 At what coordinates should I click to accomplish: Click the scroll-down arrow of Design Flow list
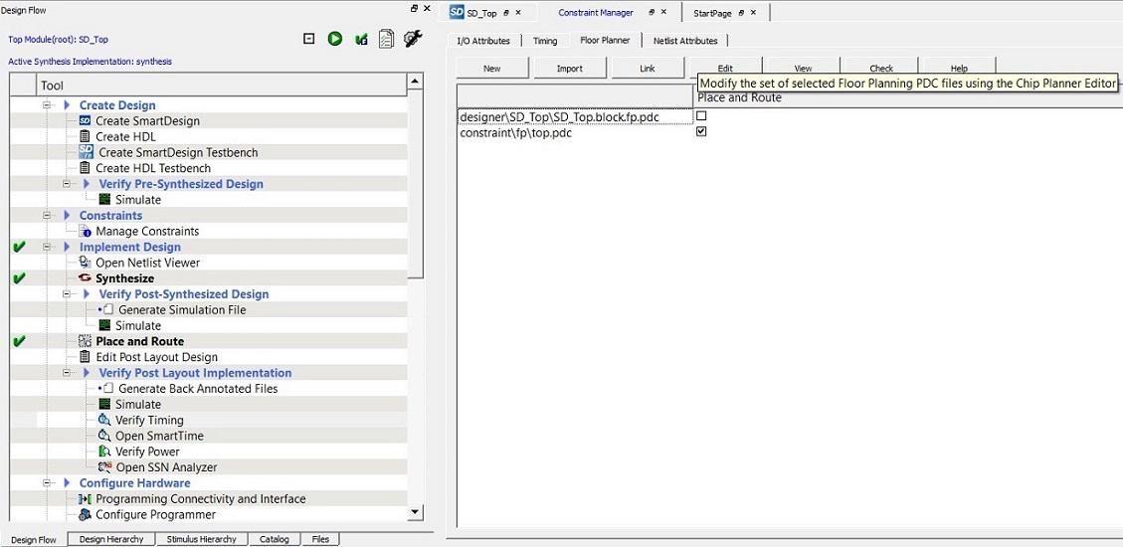coord(416,512)
